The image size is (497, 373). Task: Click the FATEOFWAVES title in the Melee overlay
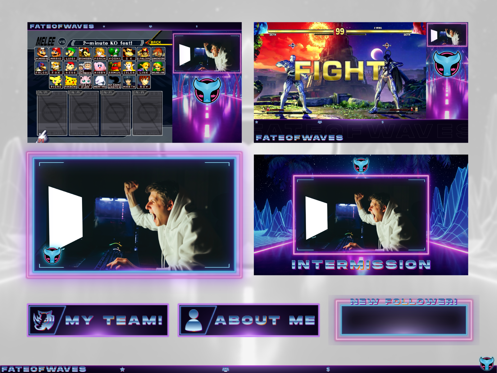[62, 26]
